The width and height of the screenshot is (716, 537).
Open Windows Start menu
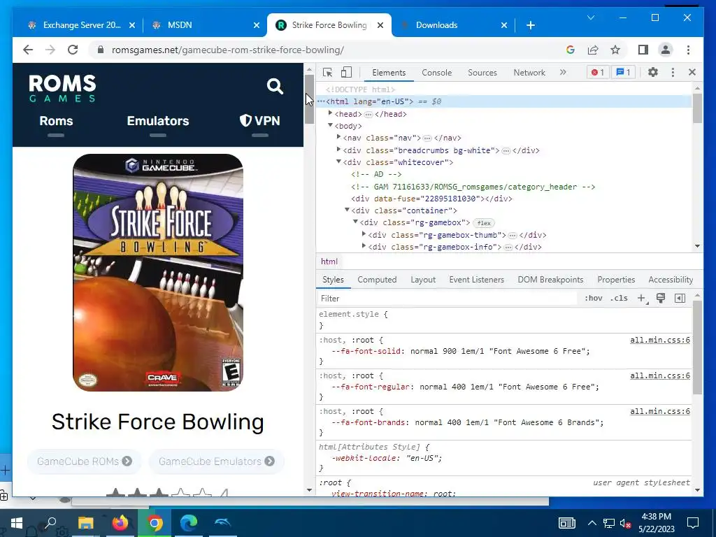click(x=17, y=523)
